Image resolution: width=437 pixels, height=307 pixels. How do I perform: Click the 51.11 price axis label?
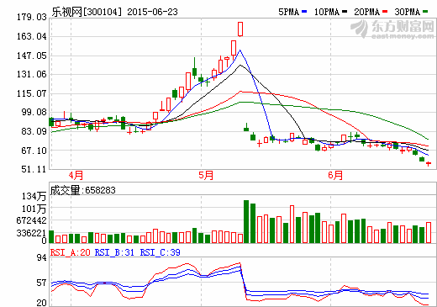click(34, 169)
